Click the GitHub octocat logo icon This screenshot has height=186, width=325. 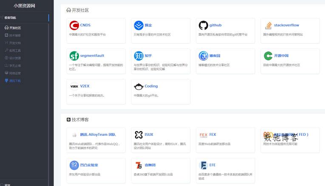tap(203, 25)
